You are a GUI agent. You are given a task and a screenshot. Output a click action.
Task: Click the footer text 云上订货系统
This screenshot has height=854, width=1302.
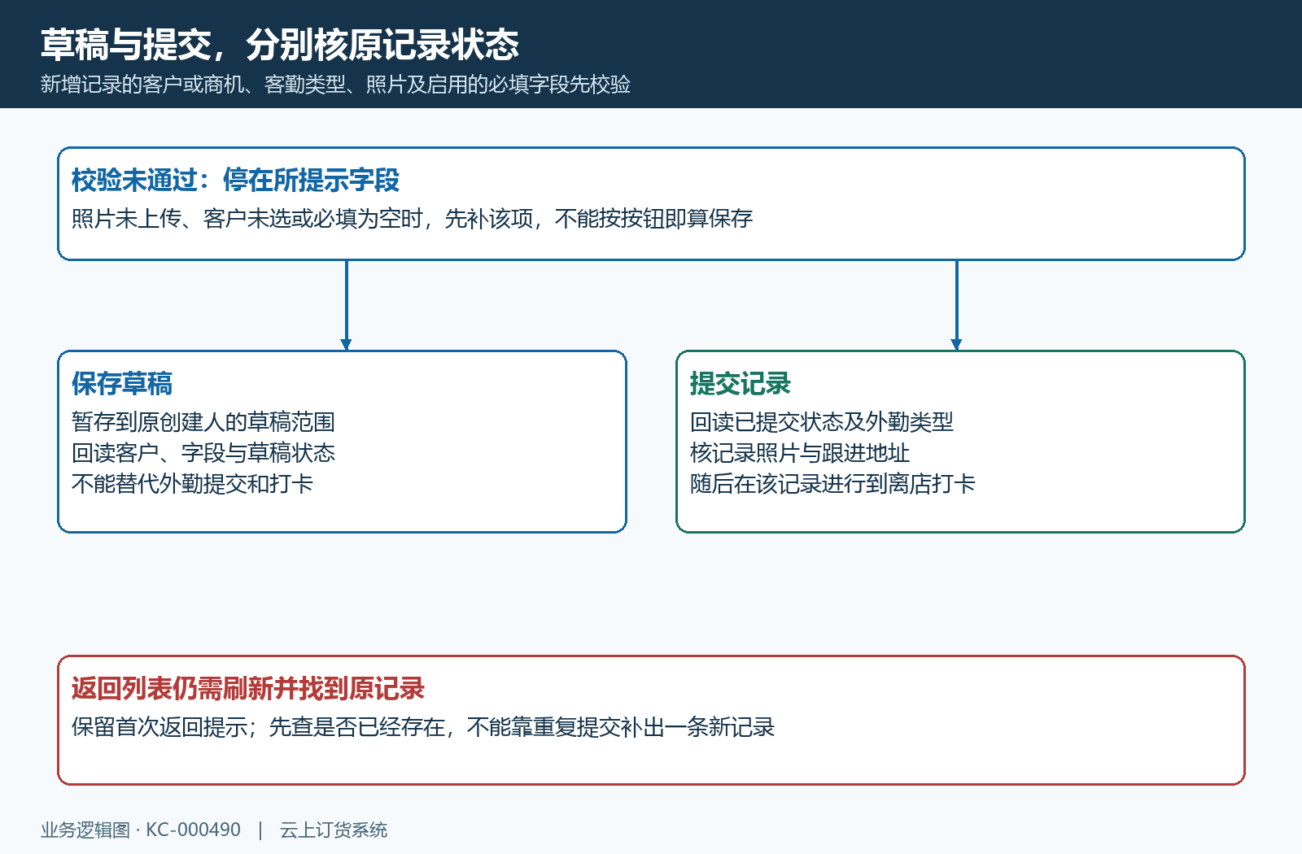pyautogui.click(x=334, y=830)
